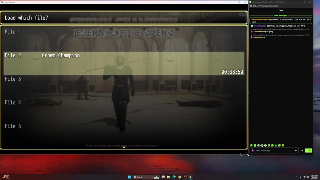Image resolution: width=320 pixels, height=180 pixels.
Task: Open the Windows Start menu
Action: (129, 177)
